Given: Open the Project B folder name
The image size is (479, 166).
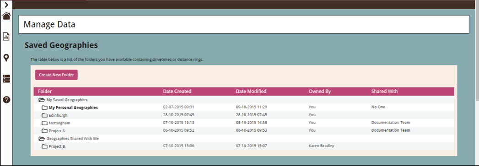Looking at the screenshot, I should point(57,146).
